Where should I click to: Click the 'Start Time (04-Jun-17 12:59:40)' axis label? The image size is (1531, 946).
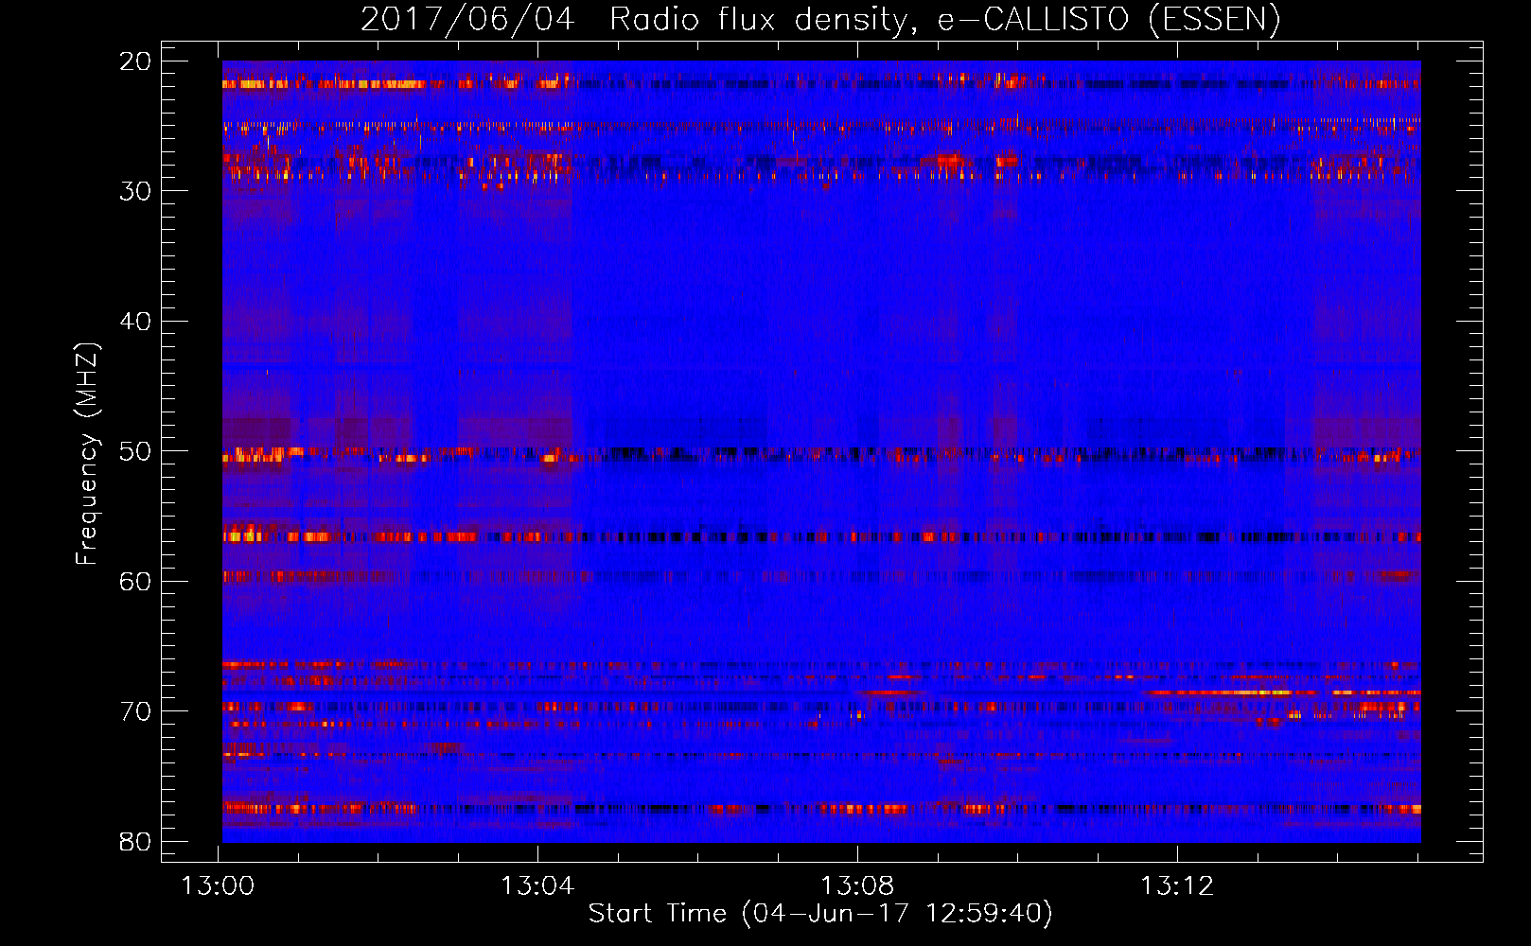[x=820, y=913]
